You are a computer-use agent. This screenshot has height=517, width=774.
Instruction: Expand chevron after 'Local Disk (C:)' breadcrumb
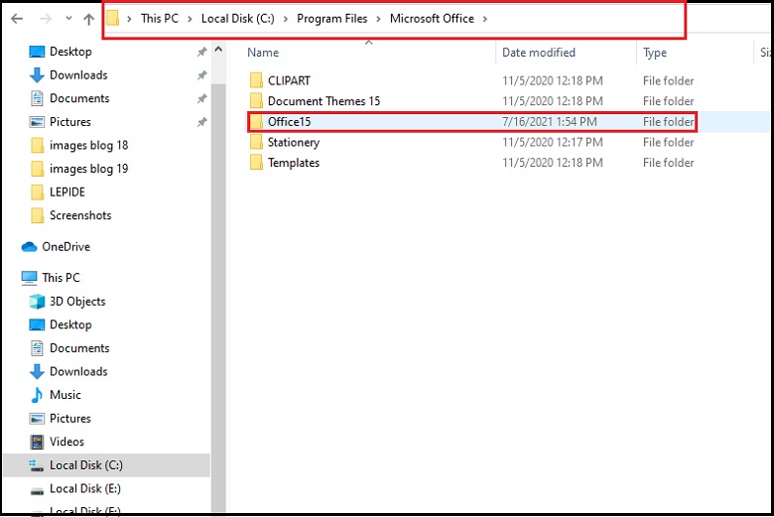coord(286,19)
